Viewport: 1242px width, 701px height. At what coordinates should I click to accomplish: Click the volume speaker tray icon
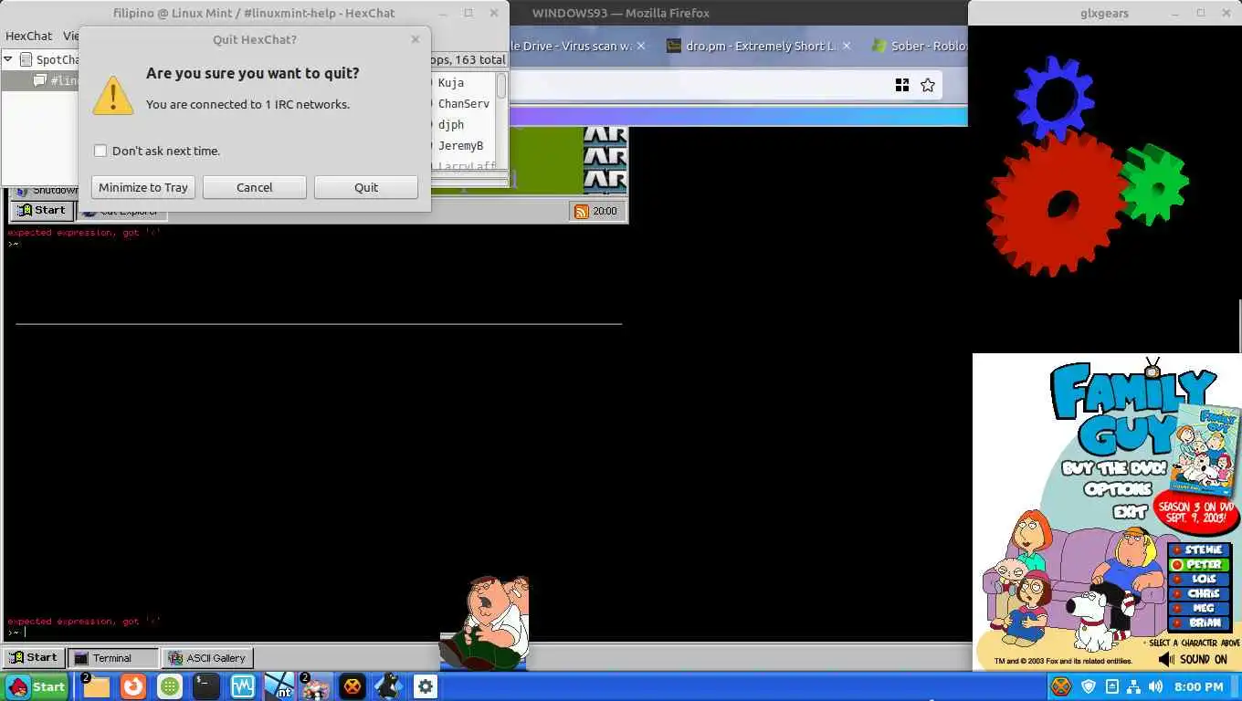pyautogui.click(x=1155, y=686)
